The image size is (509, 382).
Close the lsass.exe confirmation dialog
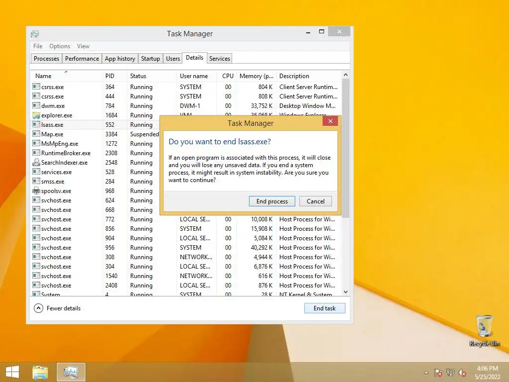point(331,121)
